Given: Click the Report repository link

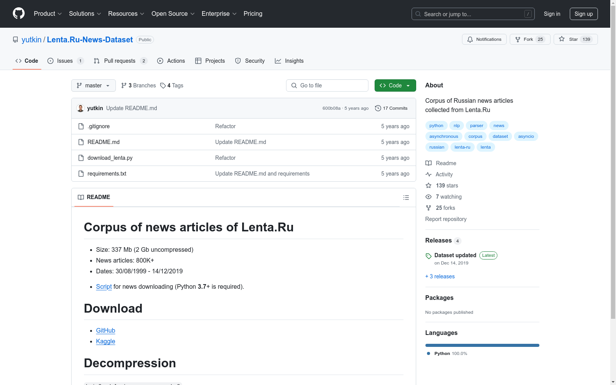Looking at the screenshot, I should pyautogui.click(x=446, y=219).
